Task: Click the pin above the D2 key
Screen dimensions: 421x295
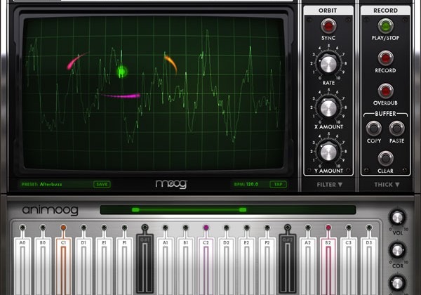Action: pyautogui.click(x=227, y=228)
